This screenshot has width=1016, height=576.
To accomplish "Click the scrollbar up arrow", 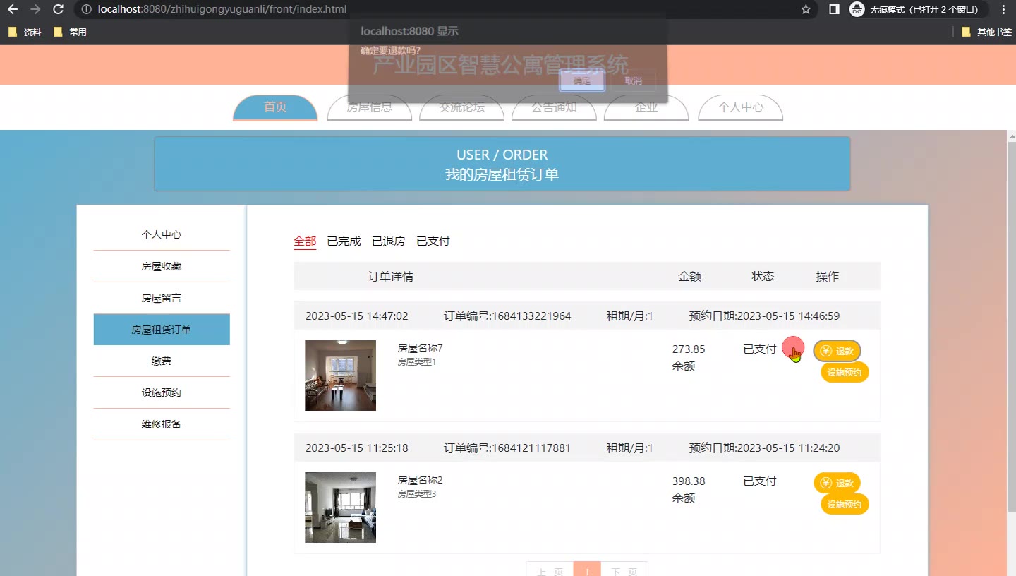I will 1011,136.
